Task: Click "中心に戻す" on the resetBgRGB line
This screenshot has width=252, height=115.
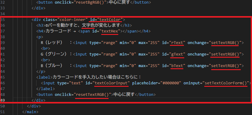Action: (x=119, y=2)
